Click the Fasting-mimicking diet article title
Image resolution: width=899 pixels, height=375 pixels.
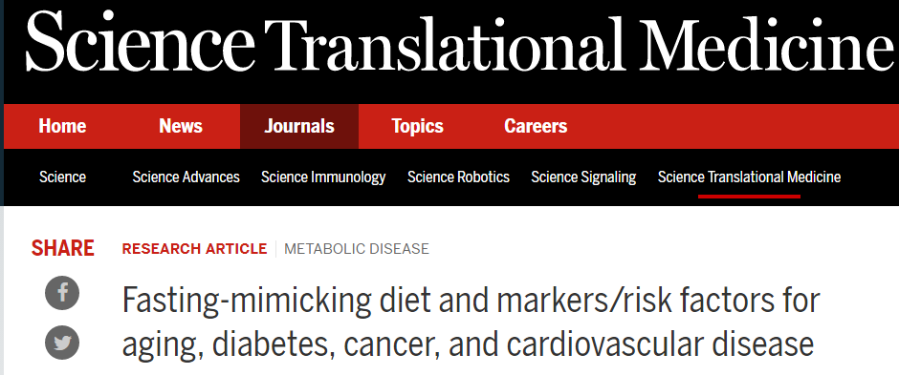(471, 322)
